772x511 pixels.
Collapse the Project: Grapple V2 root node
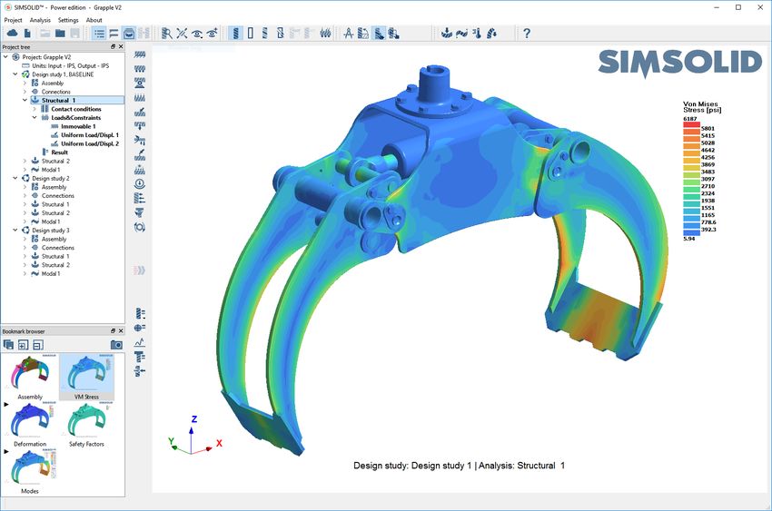point(6,57)
